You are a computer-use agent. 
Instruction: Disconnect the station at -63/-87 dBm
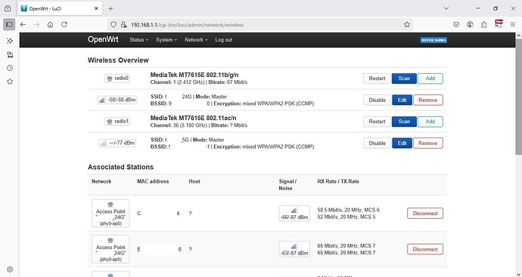point(425,249)
